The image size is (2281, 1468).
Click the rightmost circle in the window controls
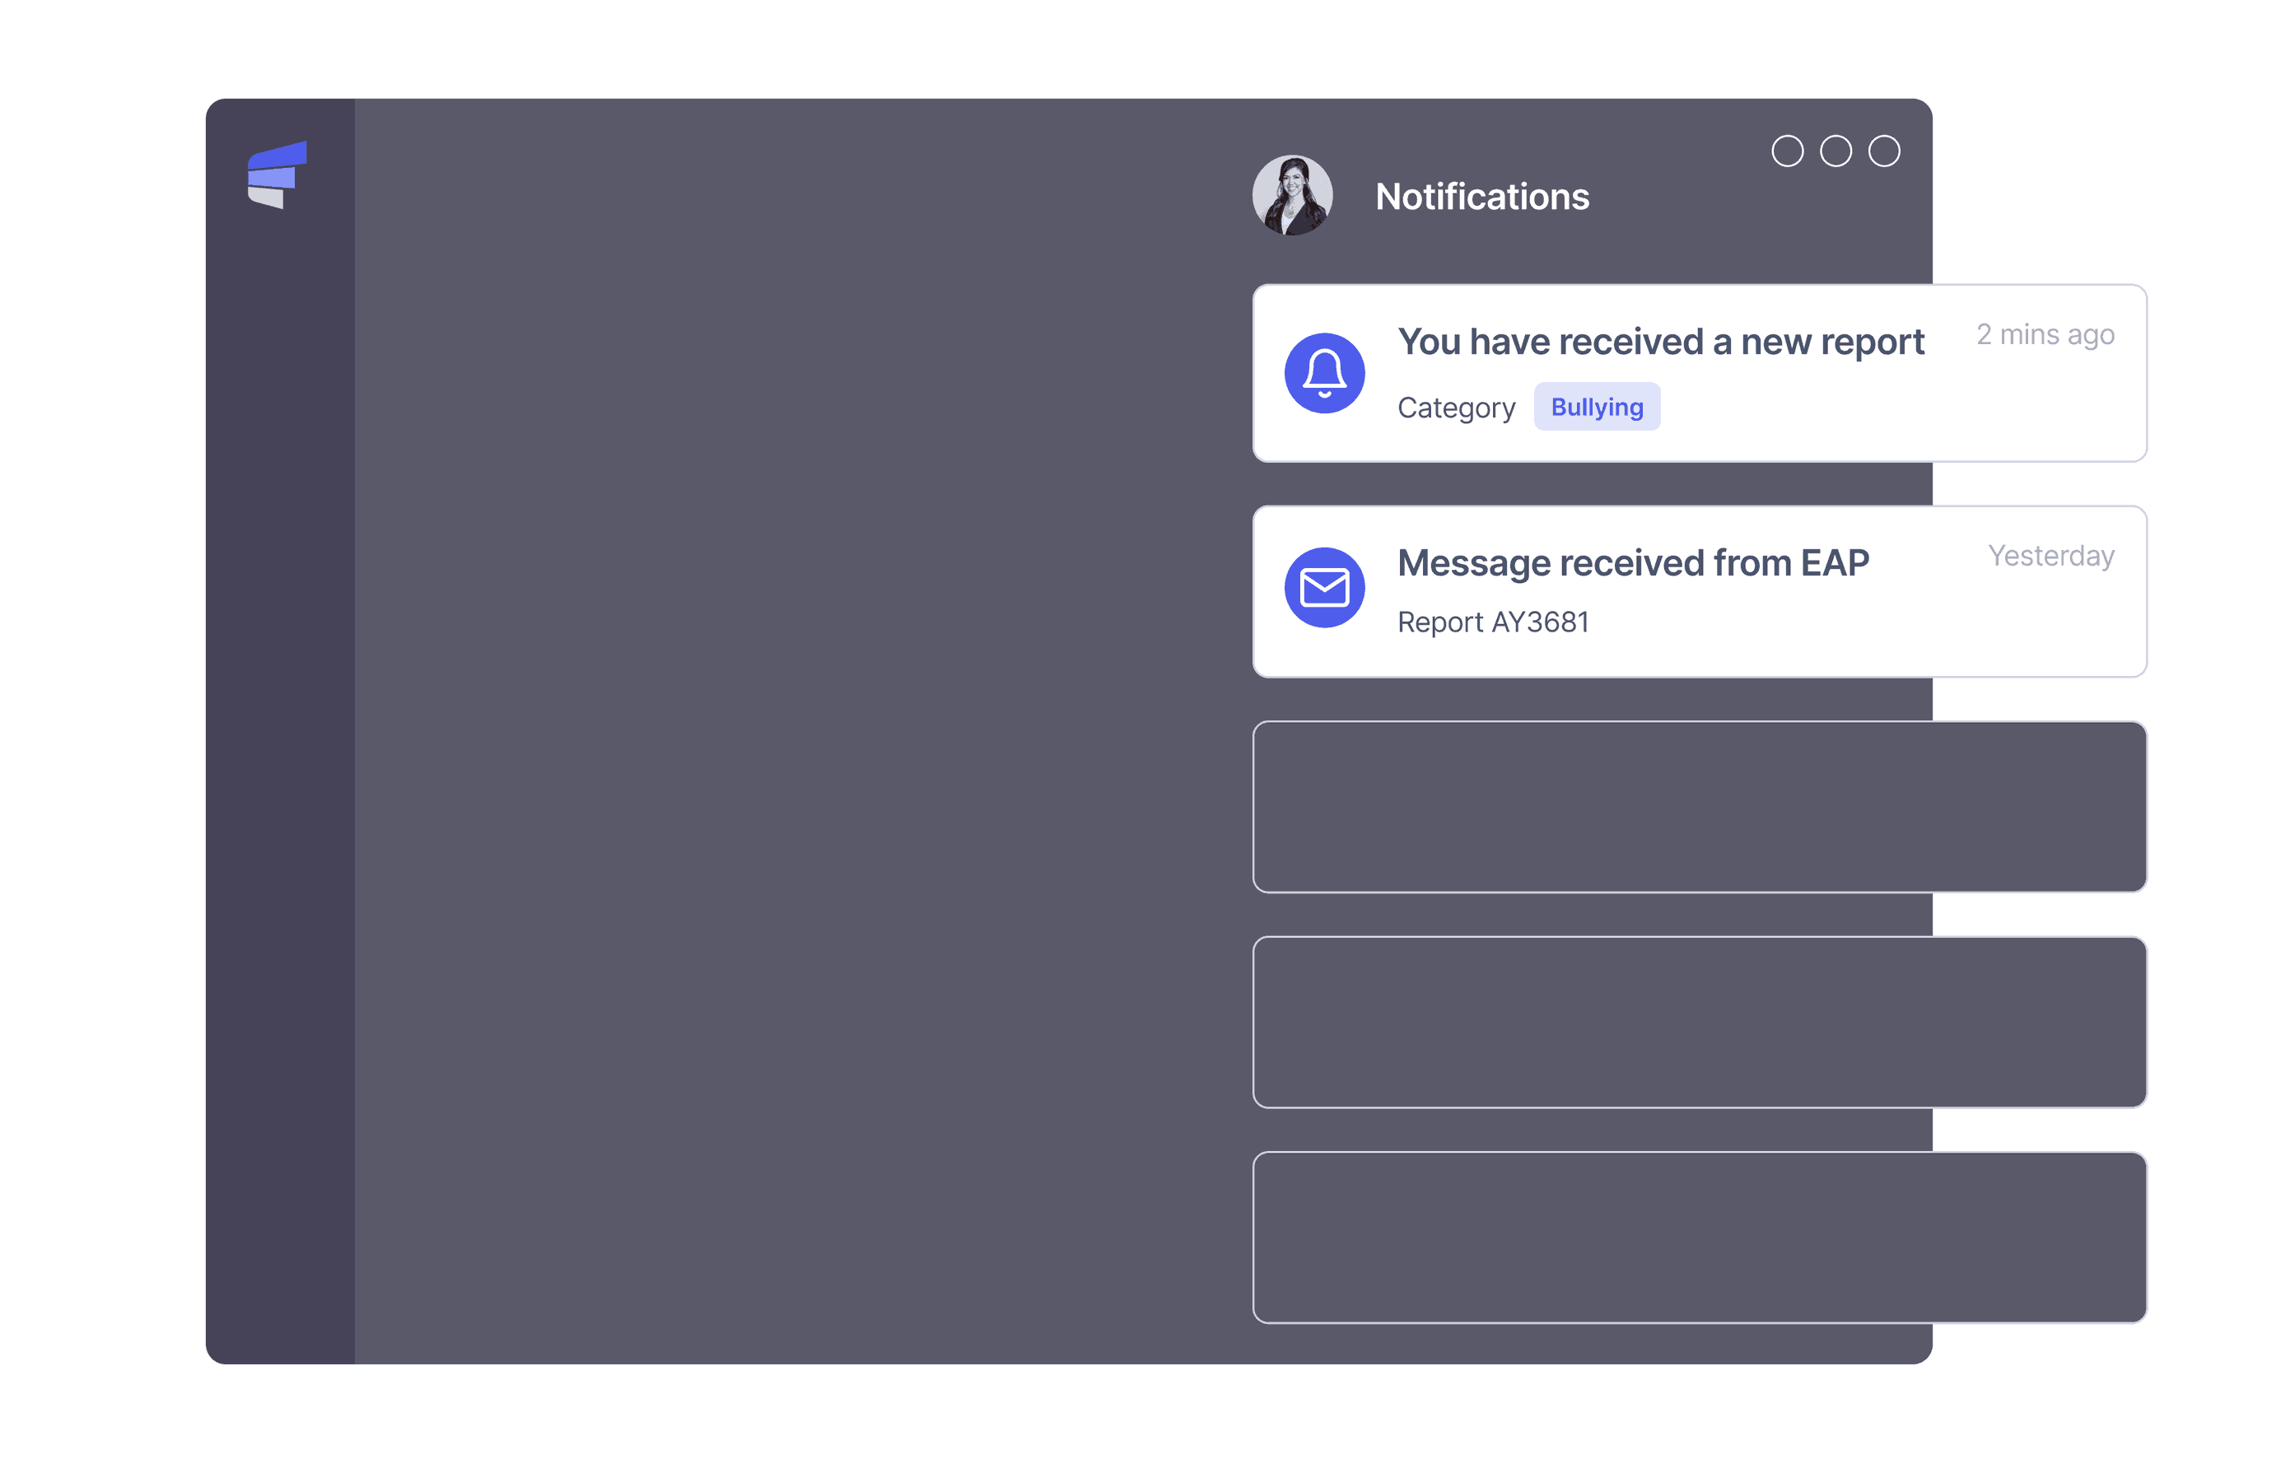(1884, 151)
